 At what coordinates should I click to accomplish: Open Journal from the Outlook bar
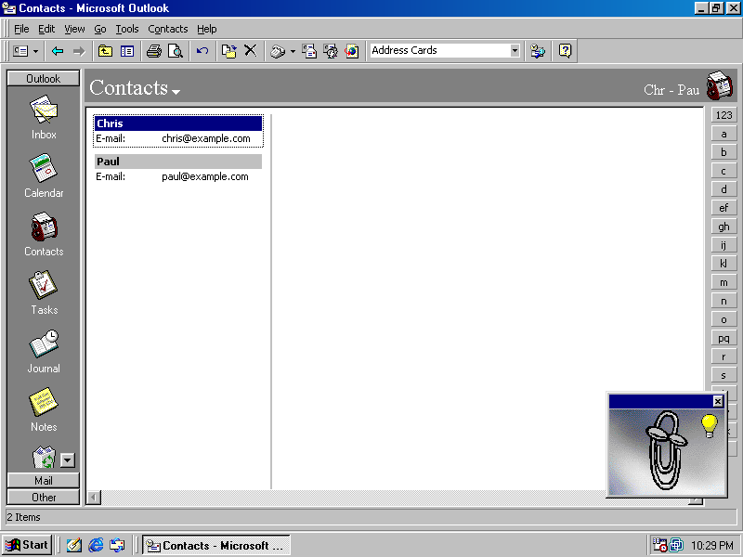click(44, 352)
